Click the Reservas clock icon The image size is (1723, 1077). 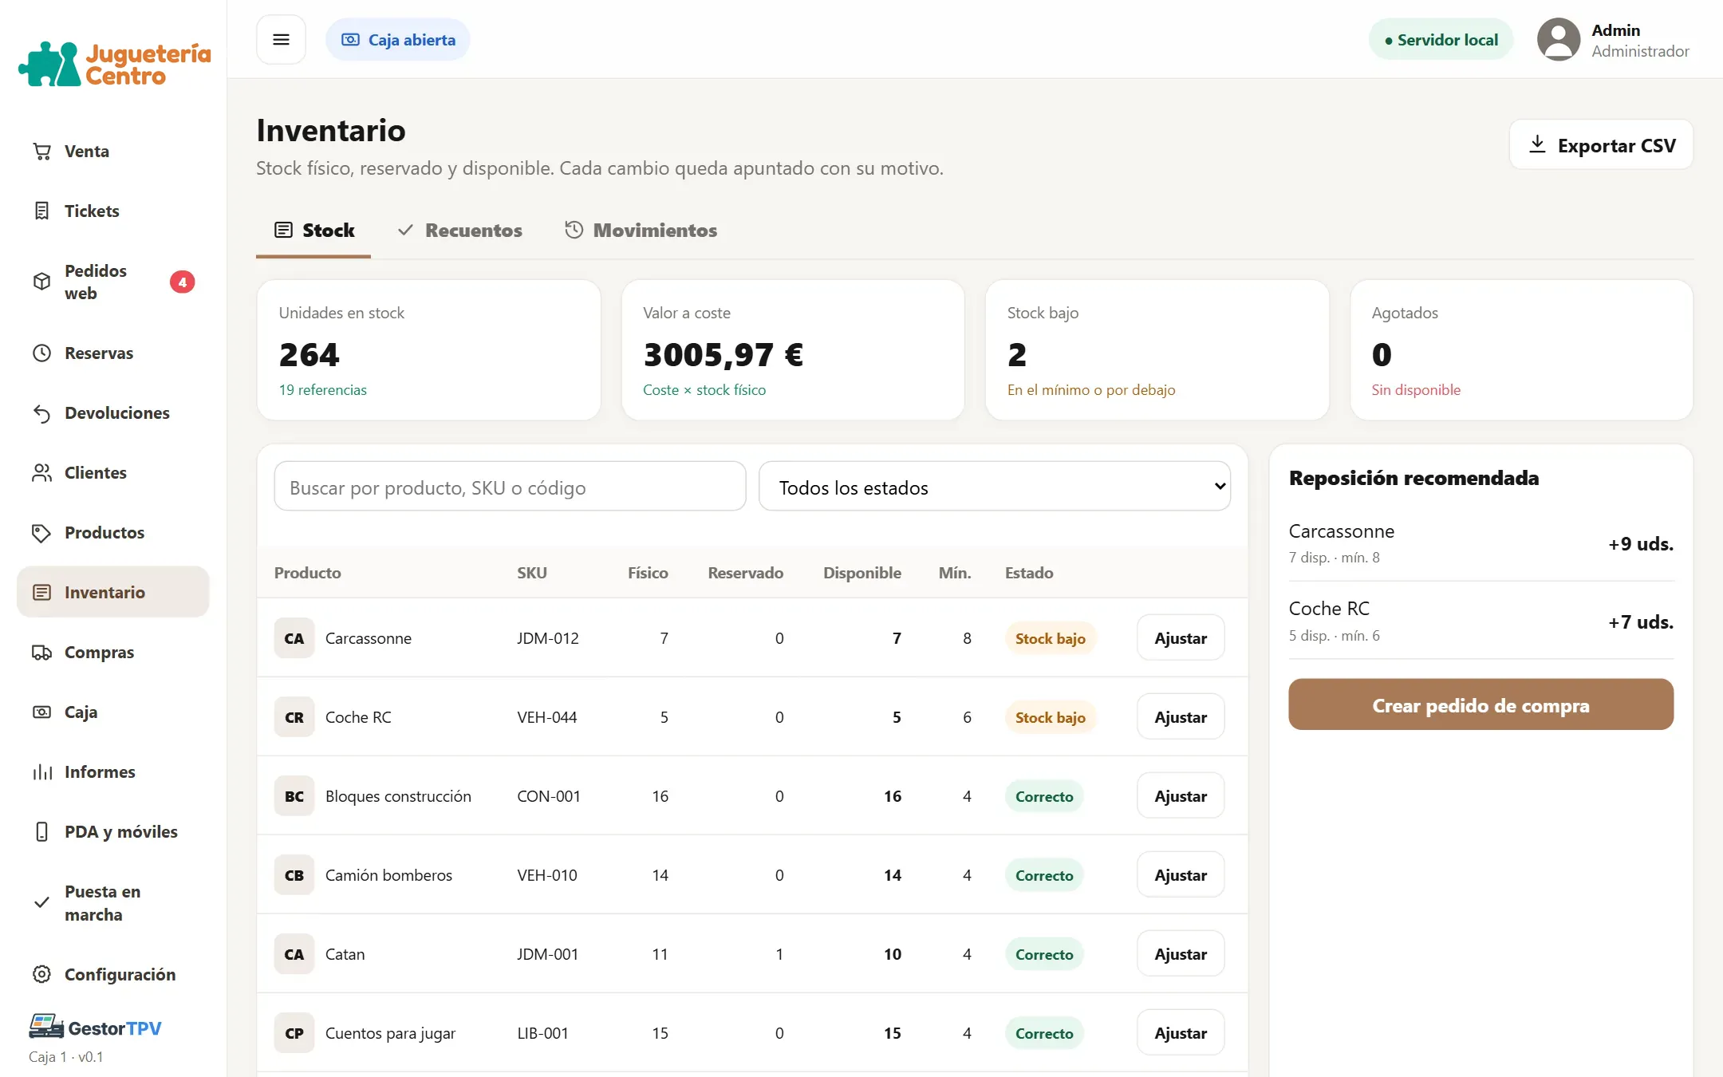click(x=41, y=353)
